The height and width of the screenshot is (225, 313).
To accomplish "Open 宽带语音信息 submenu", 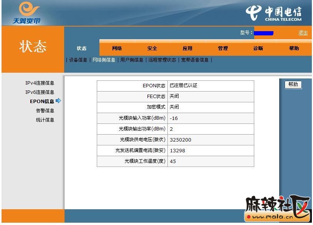I will click(x=195, y=60).
